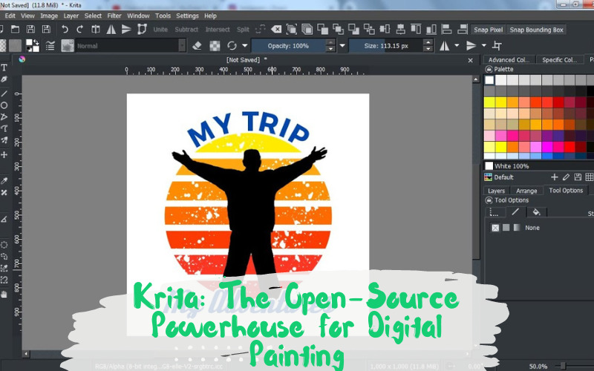
Task: Toggle Eraser mode icon
Action: [197, 46]
